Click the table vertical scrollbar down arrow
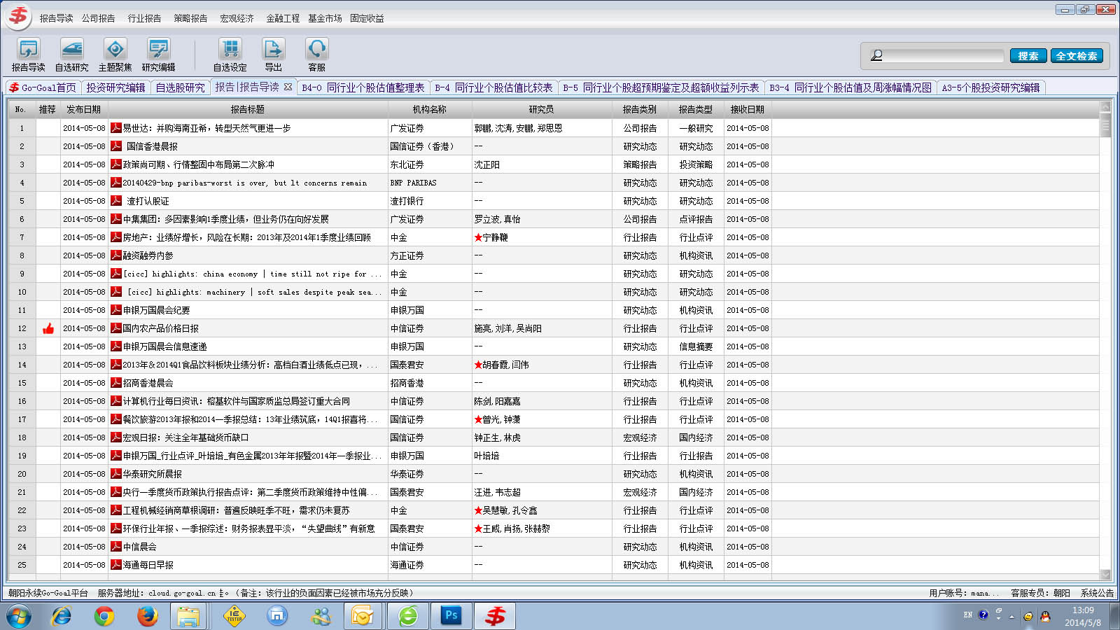The image size is (1120, 630). (1105, 575)
